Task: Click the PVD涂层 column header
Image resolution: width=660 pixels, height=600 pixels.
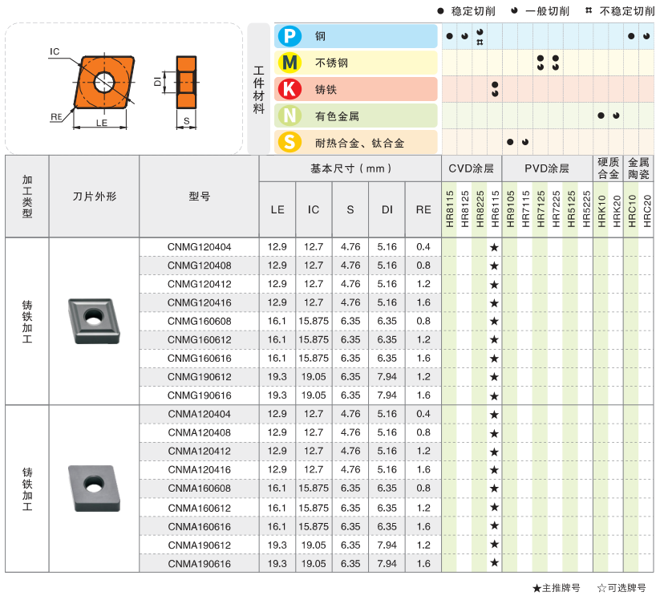Action: click(x=546, y=168)
